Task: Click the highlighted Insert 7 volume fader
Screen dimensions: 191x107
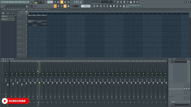Action: pyautogui.click(x=39, y=83)
